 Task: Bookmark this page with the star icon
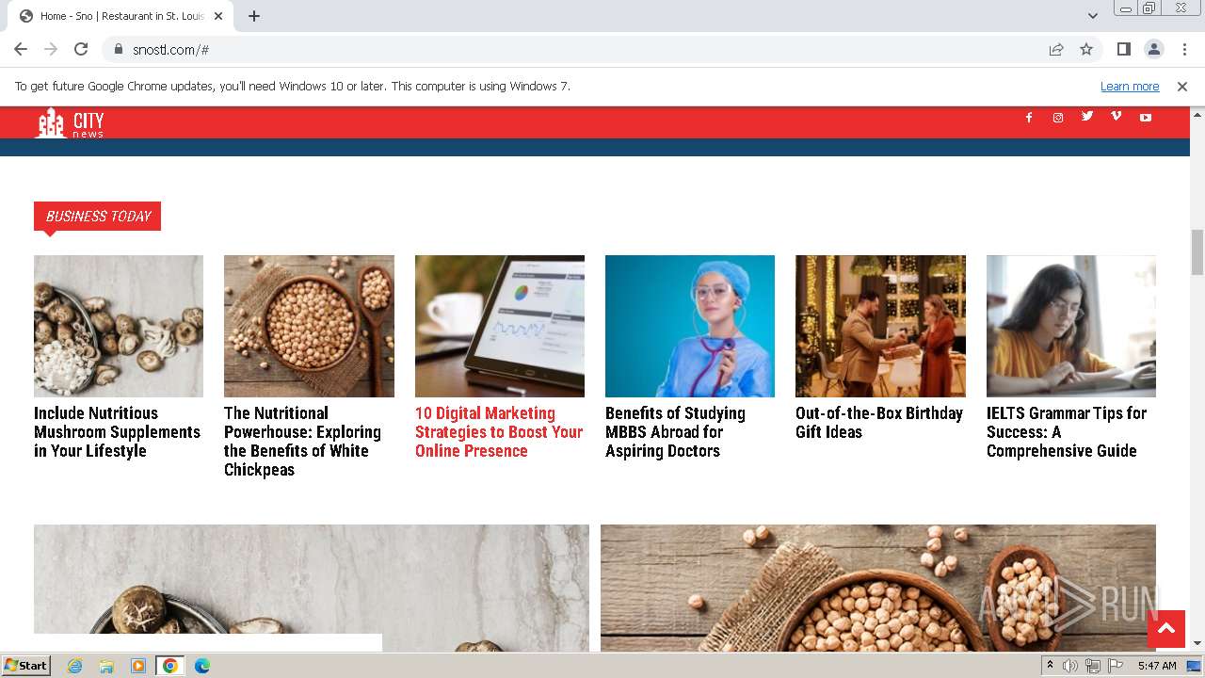click(1086, 49)
